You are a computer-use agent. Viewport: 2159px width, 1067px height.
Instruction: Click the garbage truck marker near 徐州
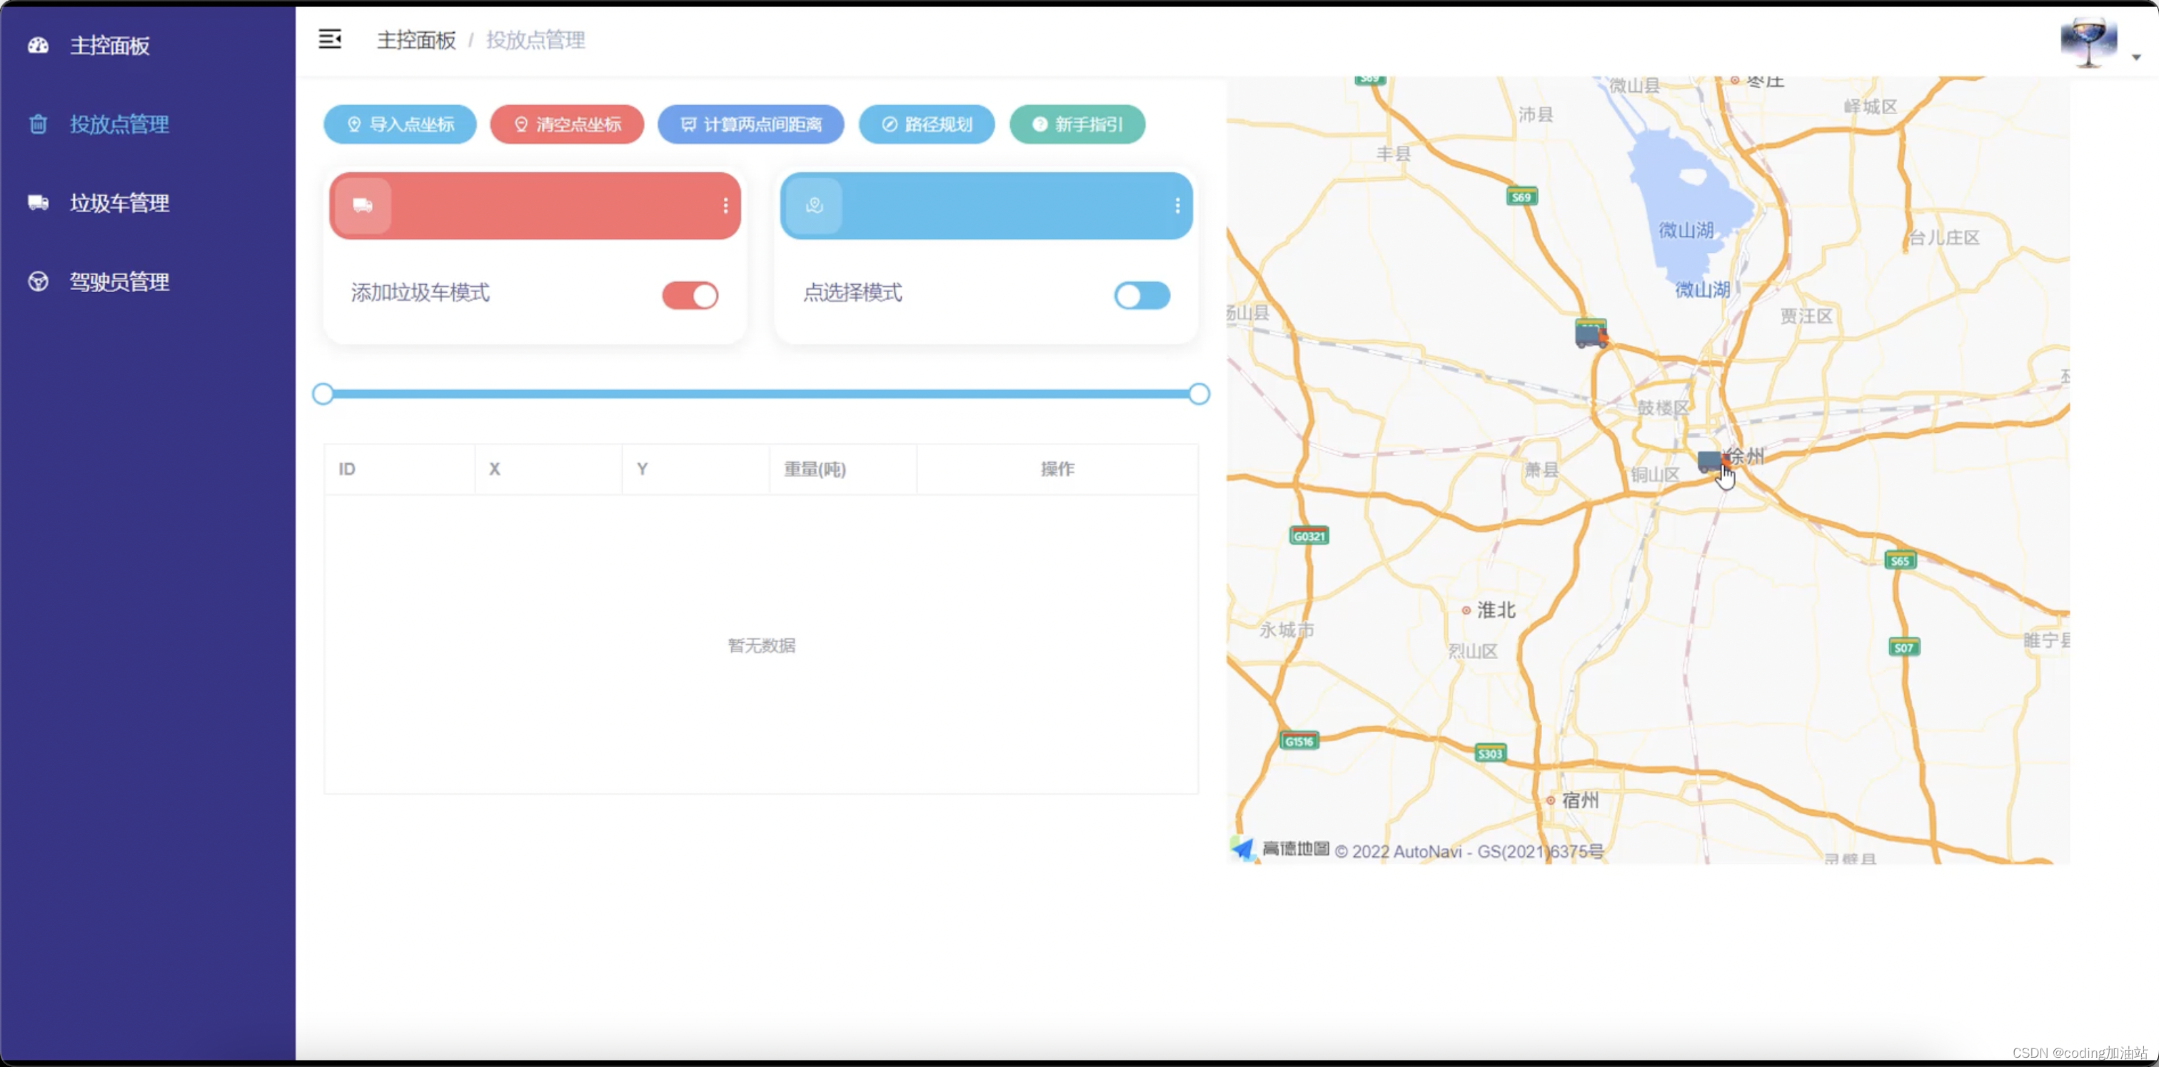pyautogui.click(x=1709, y=461)
